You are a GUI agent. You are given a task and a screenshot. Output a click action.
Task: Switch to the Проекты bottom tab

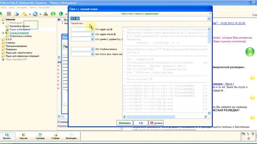[7, 136]
